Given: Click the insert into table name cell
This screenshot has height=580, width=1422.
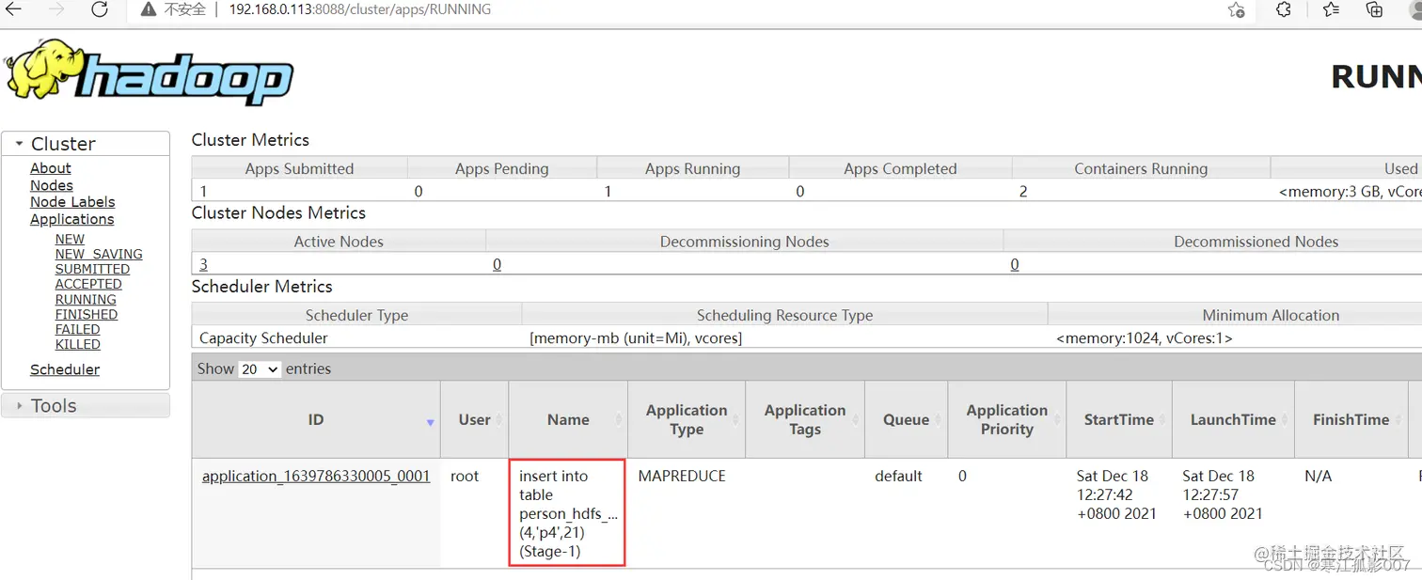Looking at the screenshot, I should [568, 513].
